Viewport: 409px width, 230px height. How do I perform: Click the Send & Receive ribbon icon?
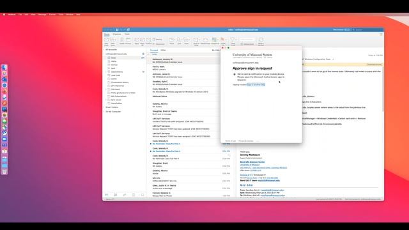pyautogui.click(x=261, y=41)
